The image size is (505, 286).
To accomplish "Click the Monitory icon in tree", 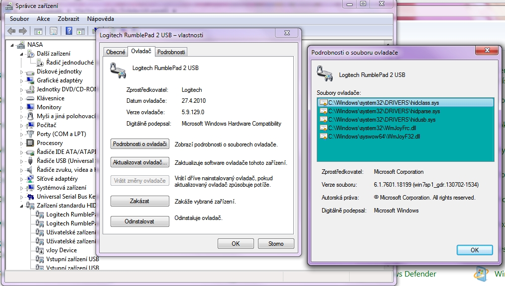I will pos(30,107).
